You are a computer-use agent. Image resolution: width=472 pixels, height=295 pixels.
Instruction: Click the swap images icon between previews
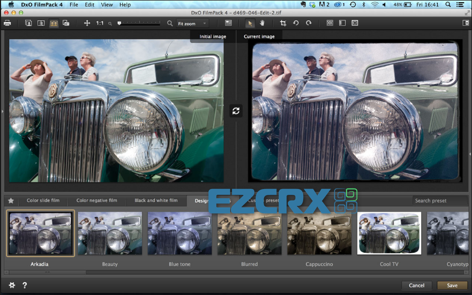coord(236,111)
